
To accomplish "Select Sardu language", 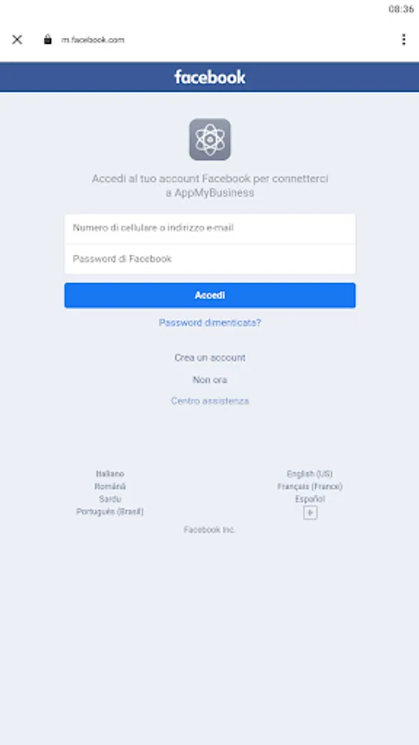I will 110,499.
